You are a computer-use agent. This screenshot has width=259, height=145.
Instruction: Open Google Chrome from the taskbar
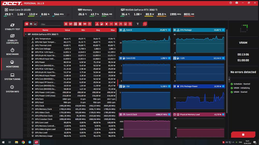coord(23,142)
